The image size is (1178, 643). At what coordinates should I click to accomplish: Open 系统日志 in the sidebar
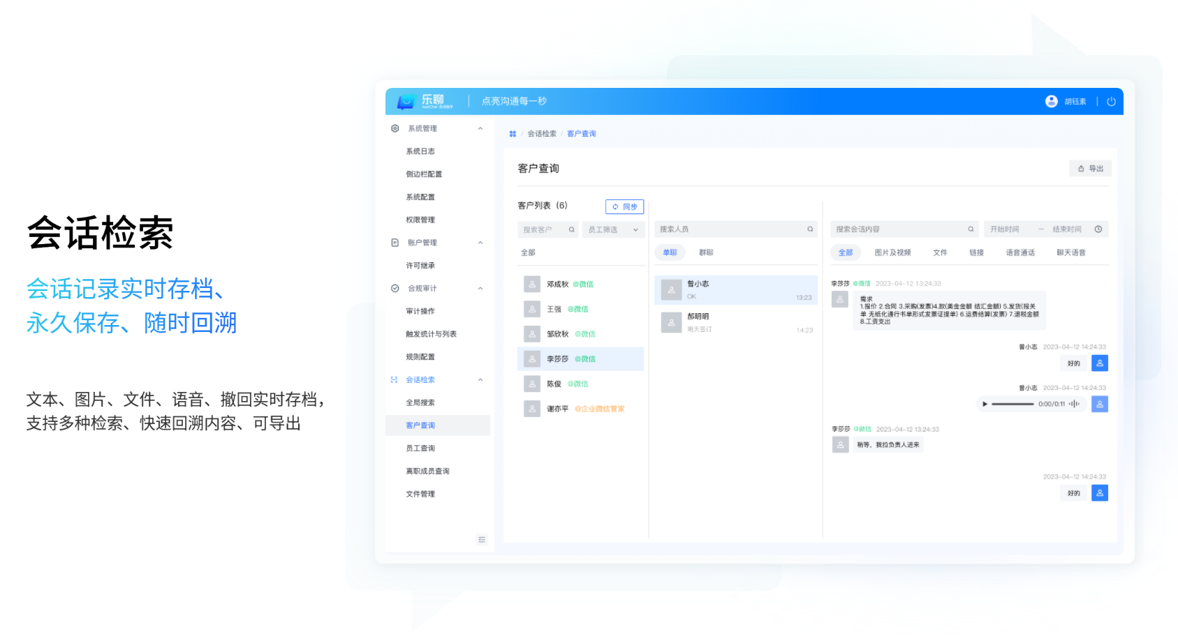point(420,151)
